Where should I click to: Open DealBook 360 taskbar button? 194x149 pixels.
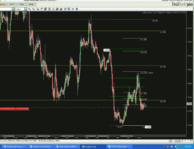[94, 147]
